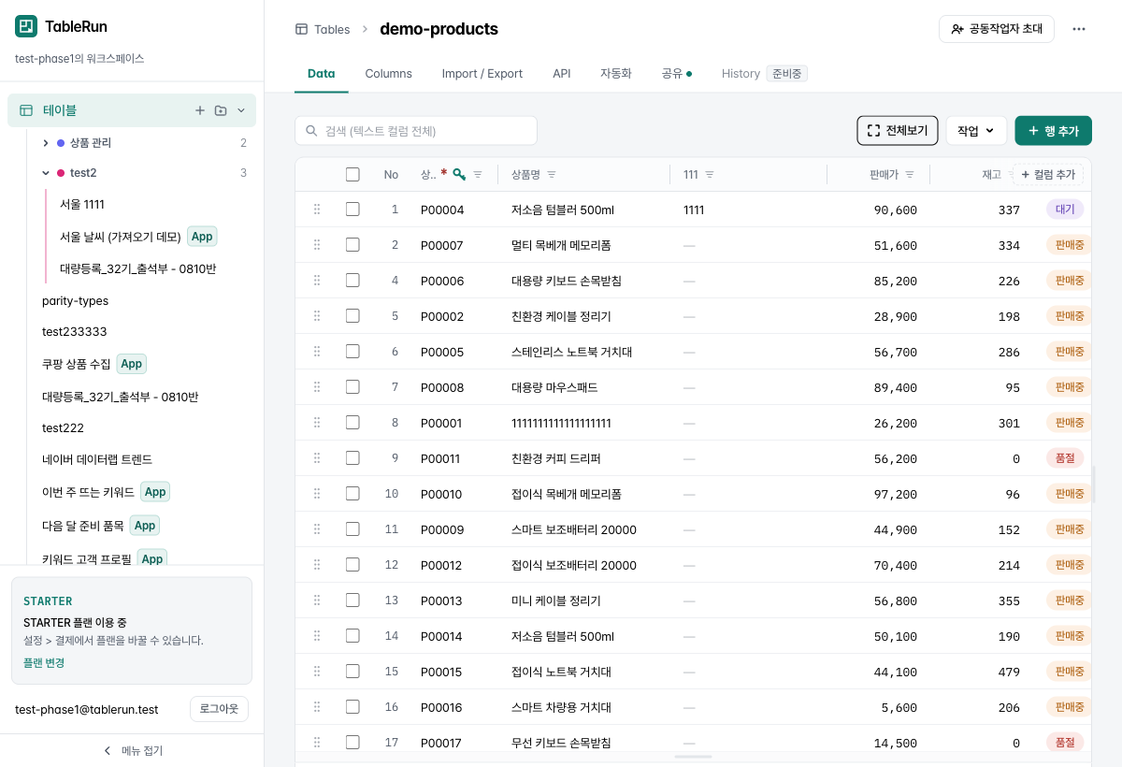Open the 자동화 tab
The image size is (1122, 767).
(x=616, y=73)
